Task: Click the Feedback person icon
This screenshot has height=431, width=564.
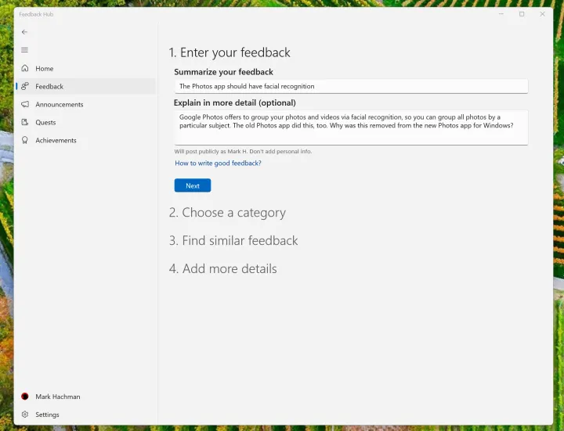Action: [25, 87]
